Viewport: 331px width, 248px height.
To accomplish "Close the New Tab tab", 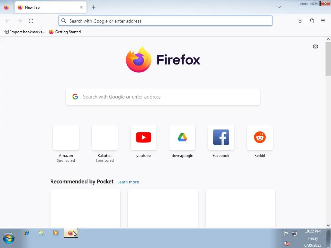I will [81, 7].
